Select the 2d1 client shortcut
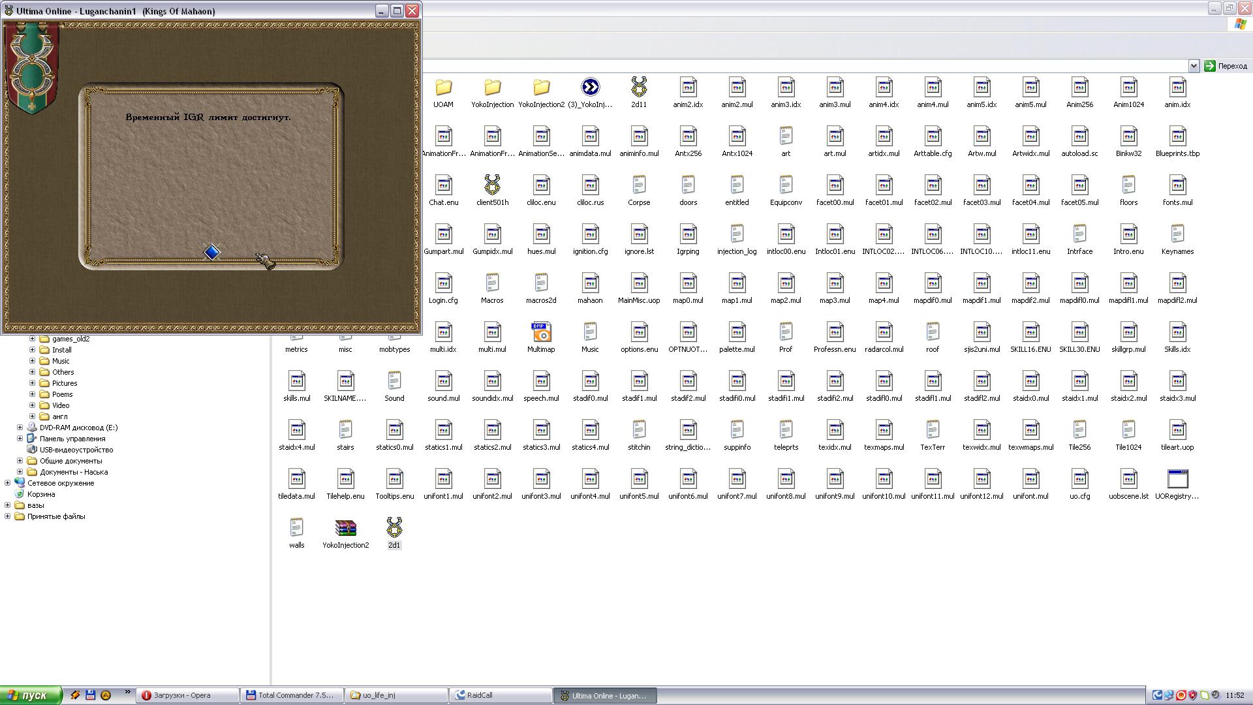 [394, 528]
